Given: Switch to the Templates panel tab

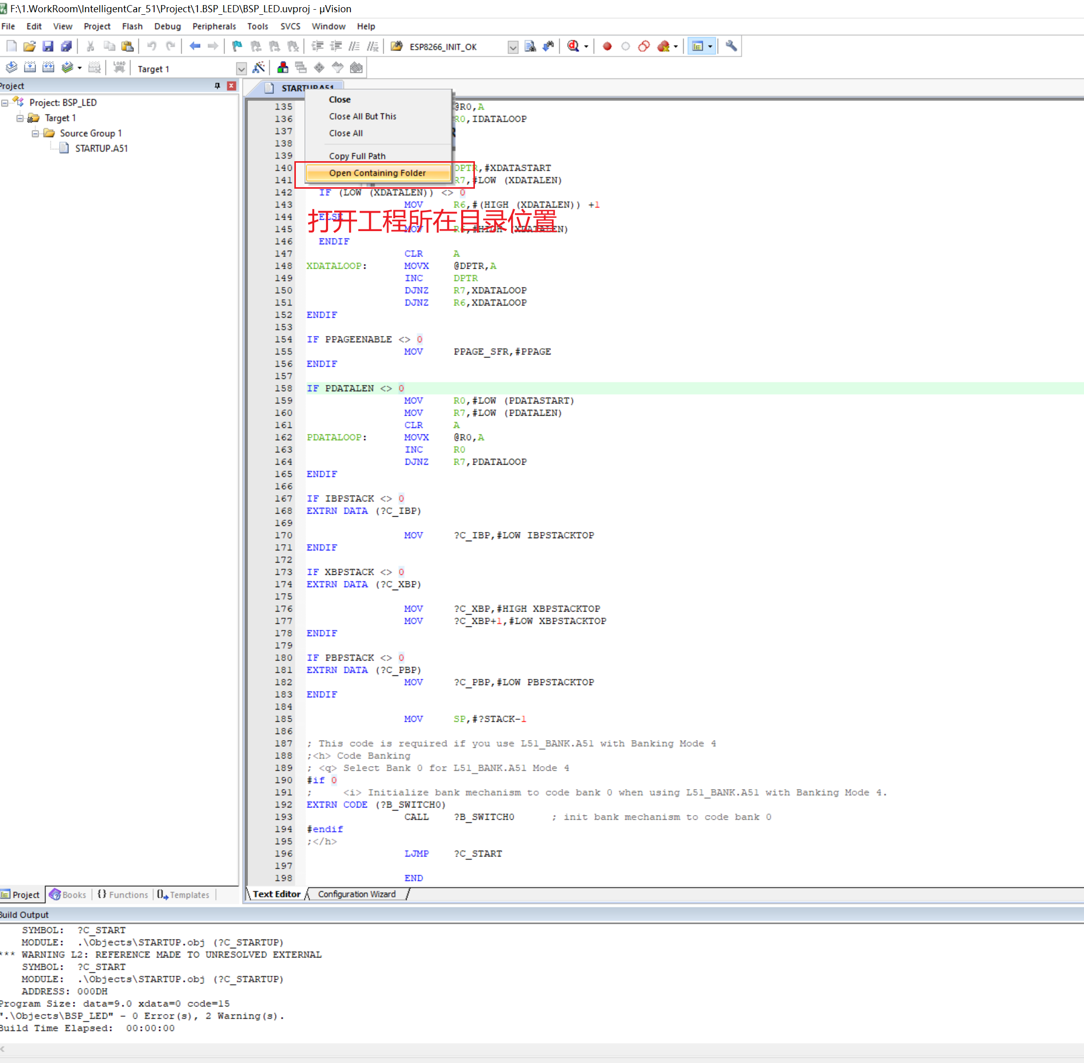Looking at the screenshot, I should [x=183, y=894].
